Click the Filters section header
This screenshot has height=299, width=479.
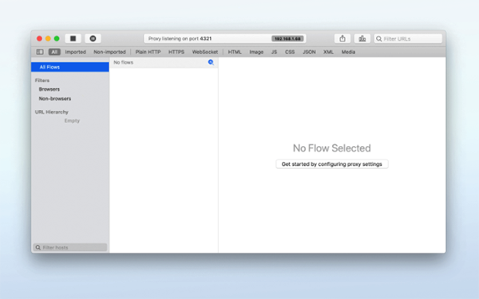pyautogui.click(x=42, y=81)
